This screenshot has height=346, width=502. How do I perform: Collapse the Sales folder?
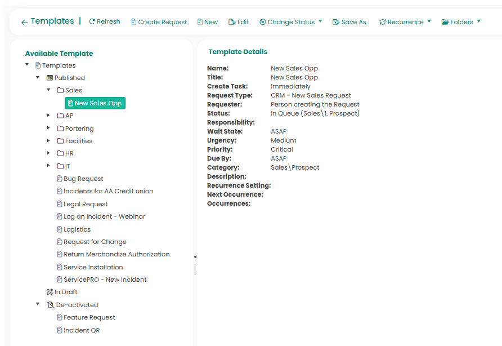click(48, 90)
